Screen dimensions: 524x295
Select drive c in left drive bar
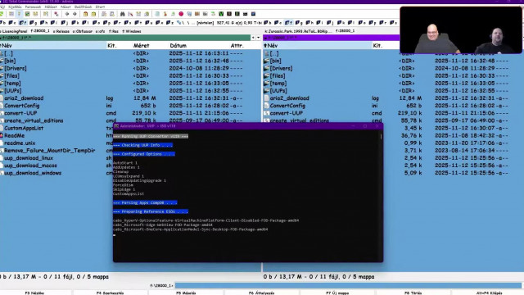tap(12, 23)
